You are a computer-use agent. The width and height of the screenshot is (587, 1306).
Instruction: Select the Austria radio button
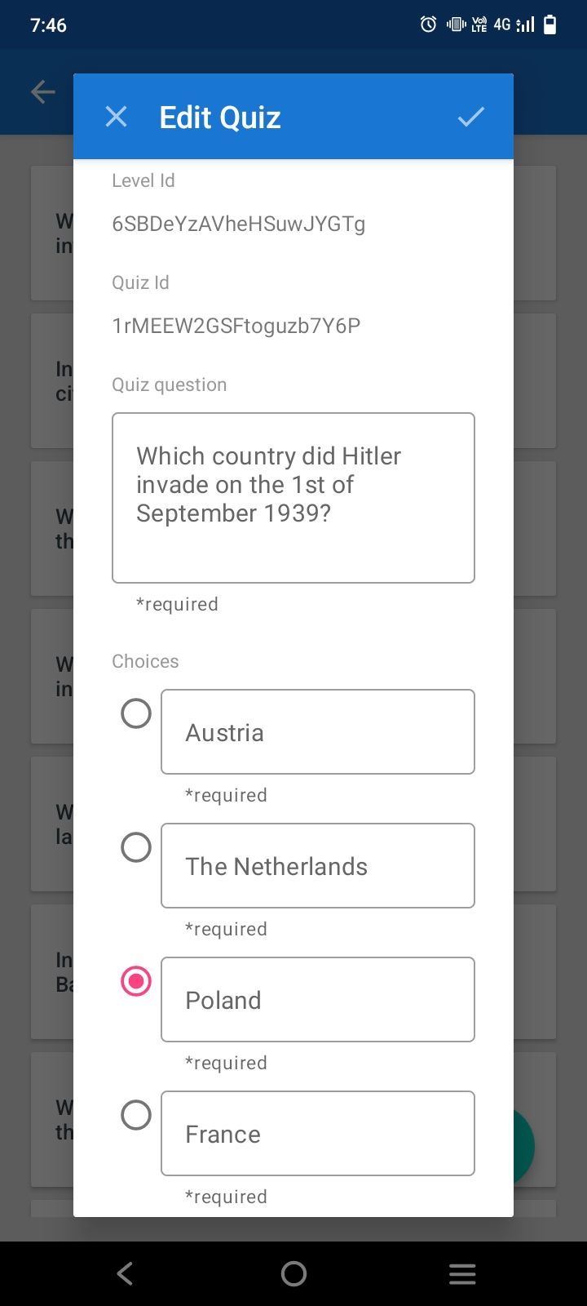[x=136, y=713]
